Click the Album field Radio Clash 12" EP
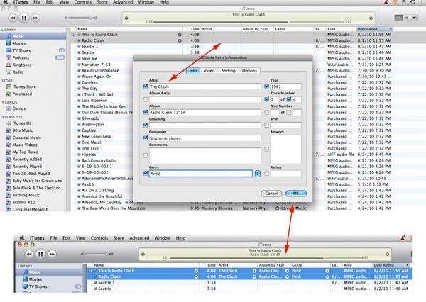This screenshot has height=302, width=426. (x=205, y=112)
